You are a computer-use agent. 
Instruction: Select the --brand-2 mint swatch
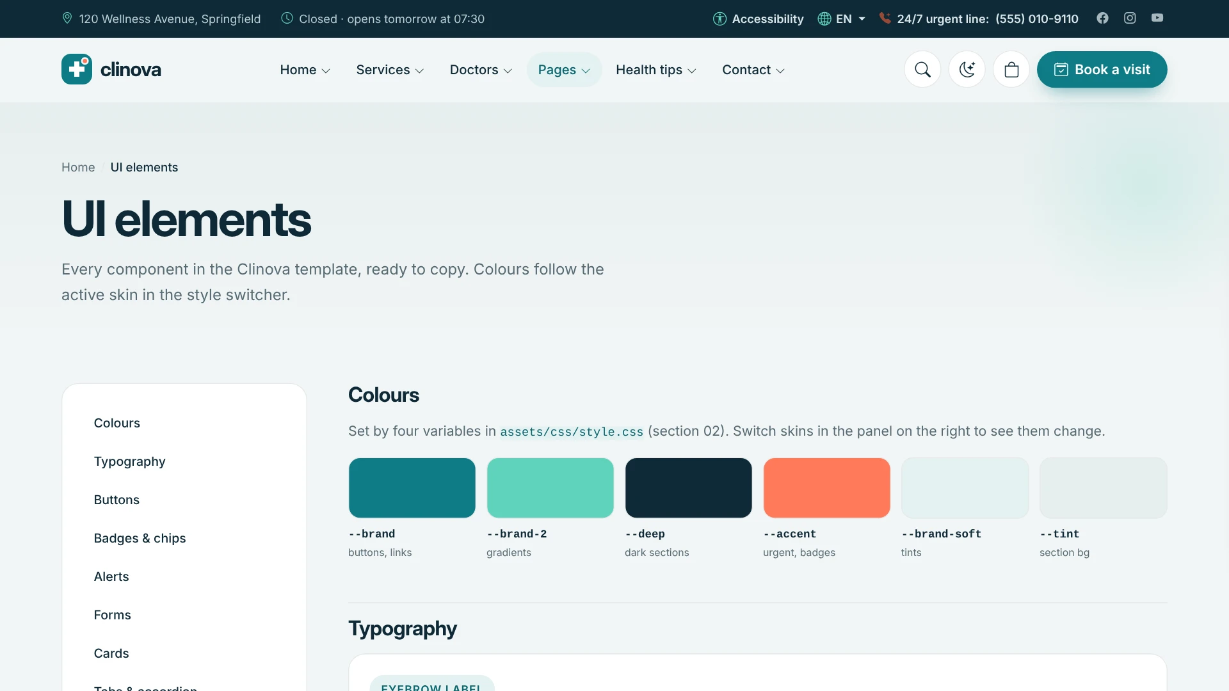pos(550,488)
